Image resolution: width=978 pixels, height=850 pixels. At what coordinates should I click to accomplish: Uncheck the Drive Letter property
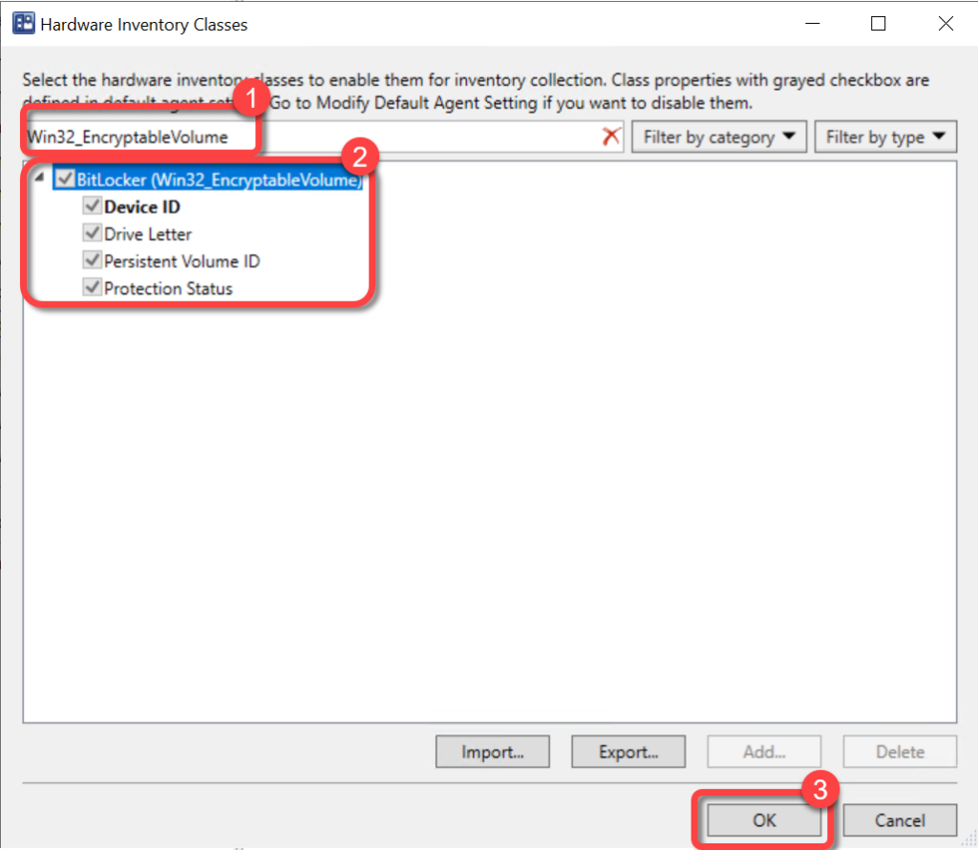pos(93,234)
